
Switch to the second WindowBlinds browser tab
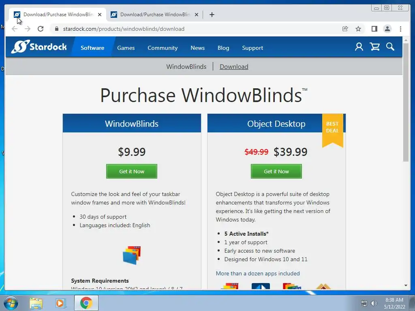(155, 15)
